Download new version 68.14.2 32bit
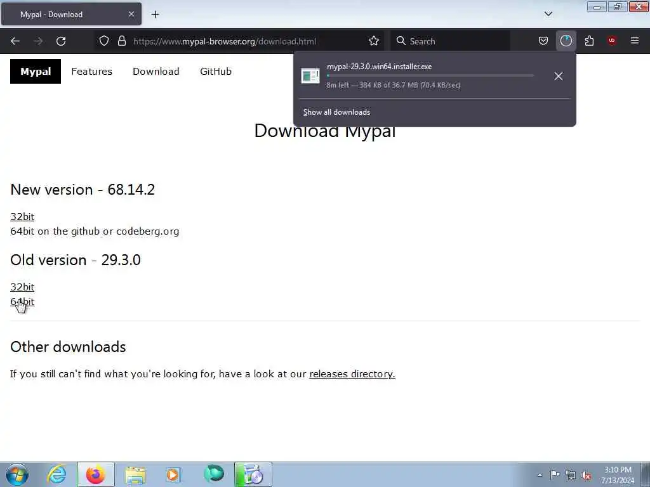The image size is (650, 487). [22, 217]
